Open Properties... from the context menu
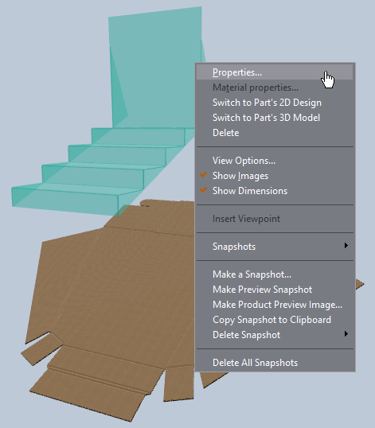Screen dimensions: 375x428 click(x=275, y=72)
